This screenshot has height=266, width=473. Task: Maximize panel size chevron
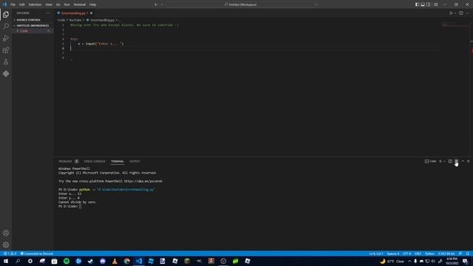pyautogui.click(x=463, y=161)
